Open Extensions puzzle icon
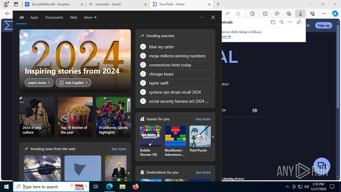Screen dimensions: 341x192 click(252, 14)
